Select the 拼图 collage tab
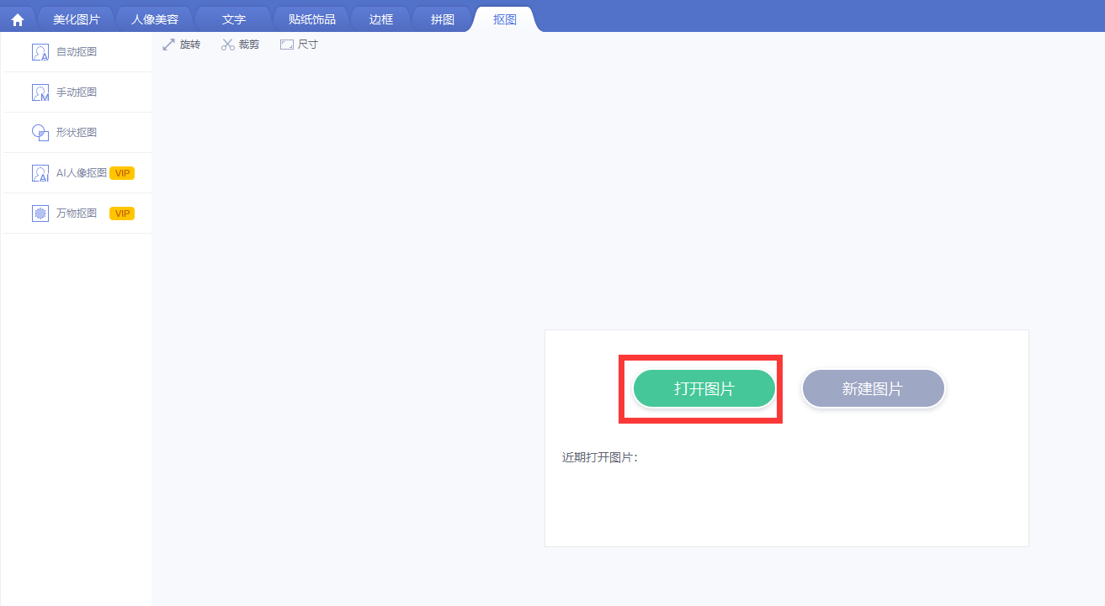The image size is (1105, 606). (443, 19)
